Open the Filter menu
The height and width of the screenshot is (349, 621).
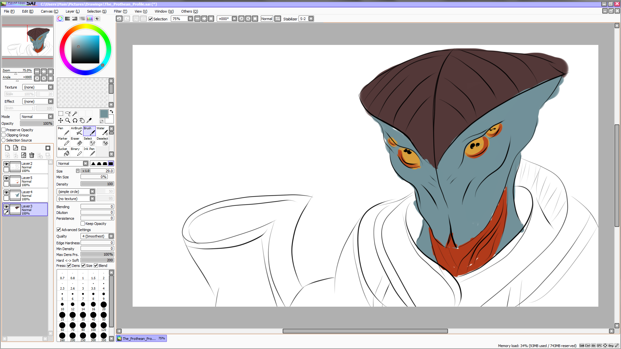pos(120,11)
